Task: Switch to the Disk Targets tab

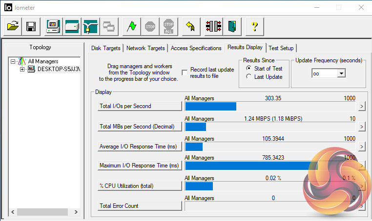Action: 106,48
